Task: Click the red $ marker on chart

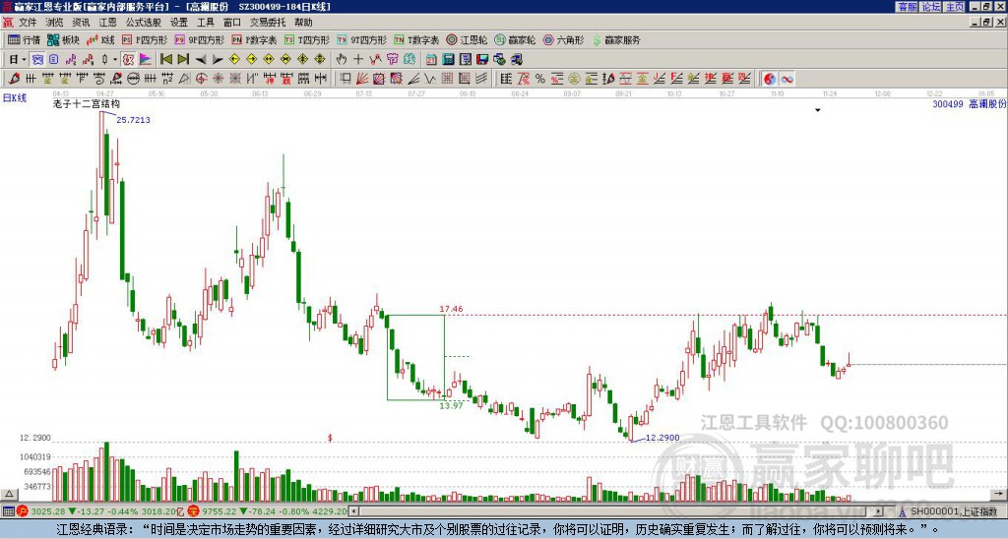Action: [x=330, y=438]
